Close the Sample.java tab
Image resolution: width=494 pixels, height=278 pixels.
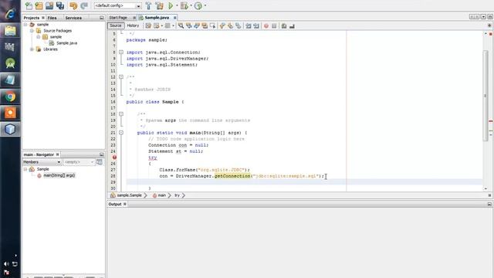pyautogui.click(x=175, y=18)
